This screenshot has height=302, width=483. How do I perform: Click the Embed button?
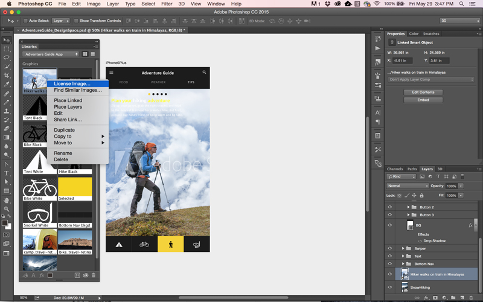pos(423,100)
